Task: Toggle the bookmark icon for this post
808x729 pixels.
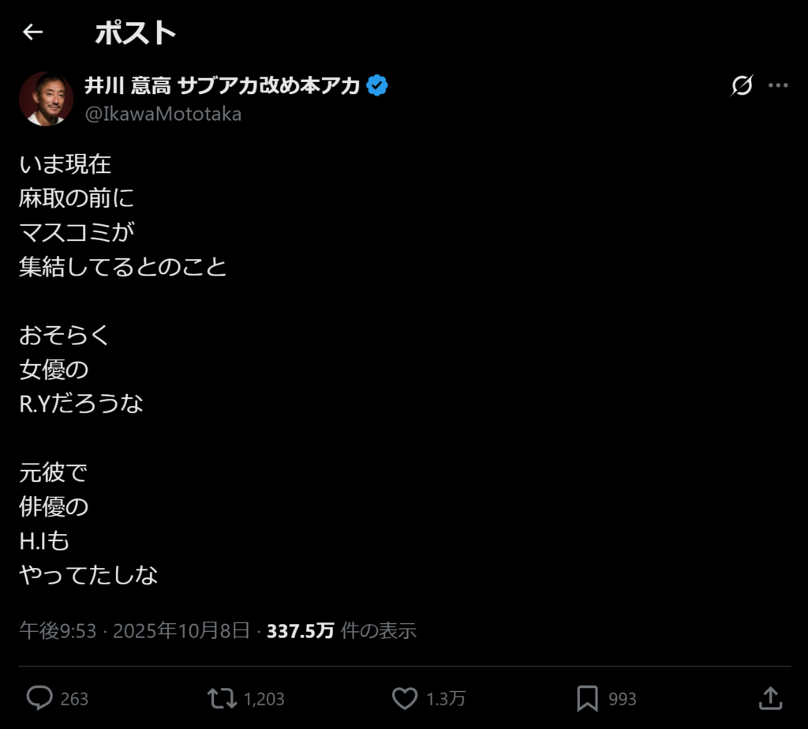Action: (587, 698)
